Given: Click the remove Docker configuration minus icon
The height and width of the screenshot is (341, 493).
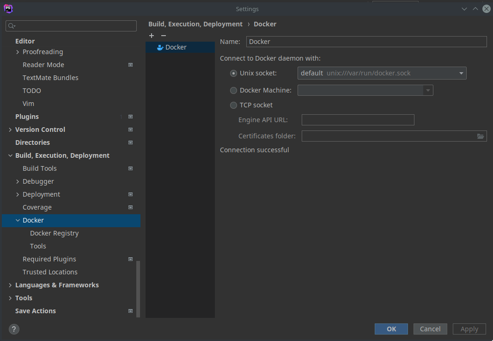Looking at the screenshot, I should (x=164, y=36).
